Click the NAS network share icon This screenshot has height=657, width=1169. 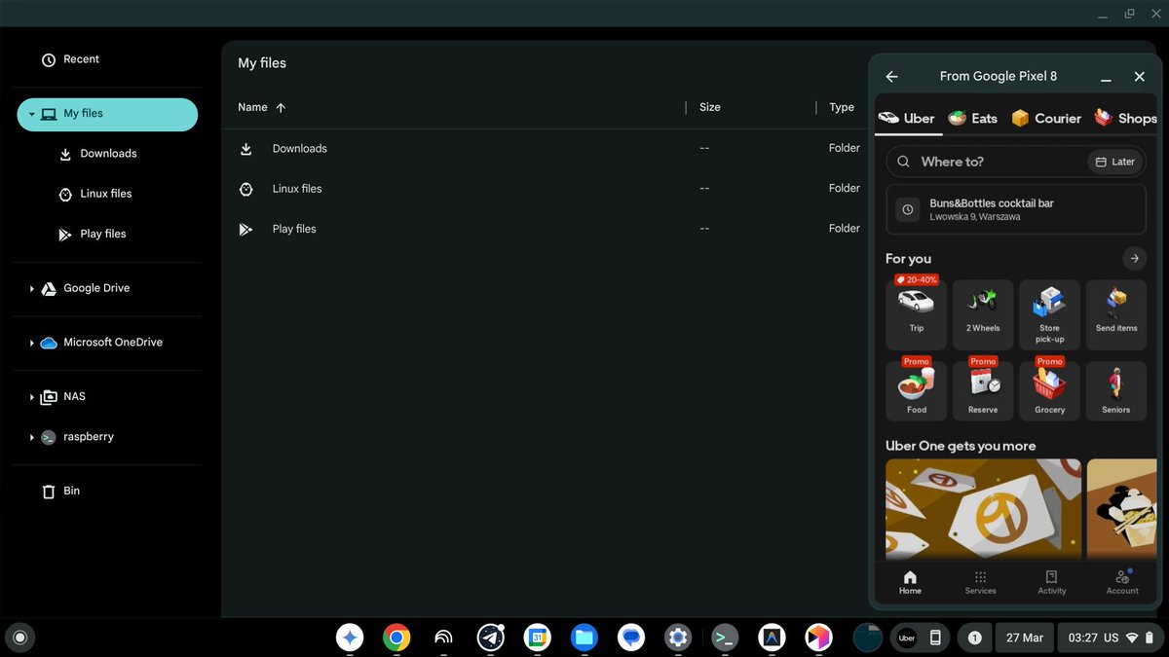(x=49, y=397)
